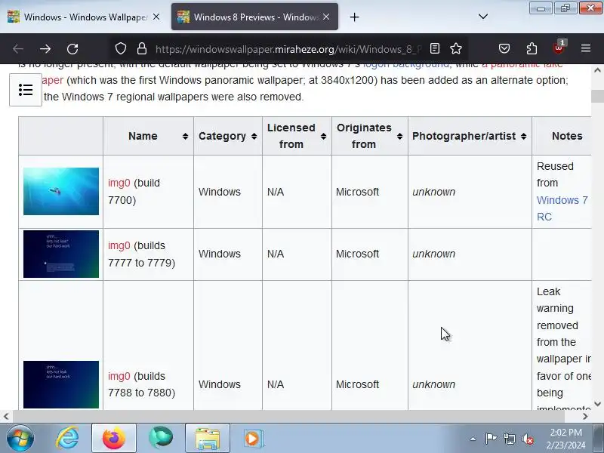Open a new browser tab
The image size is (604, 453).
pos(354,17)
